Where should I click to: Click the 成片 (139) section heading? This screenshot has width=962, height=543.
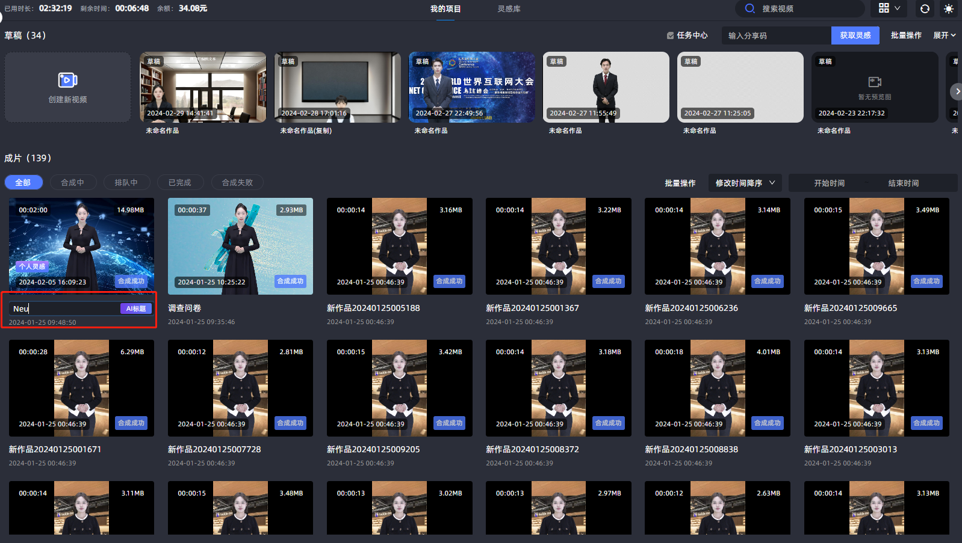(x=28, y=158)
